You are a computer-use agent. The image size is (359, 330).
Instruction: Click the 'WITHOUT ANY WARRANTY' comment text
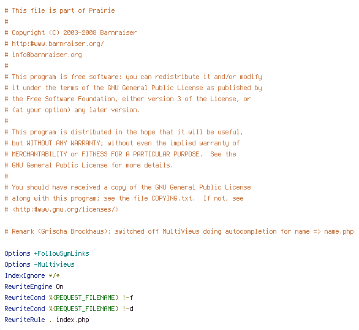point(64,143)
